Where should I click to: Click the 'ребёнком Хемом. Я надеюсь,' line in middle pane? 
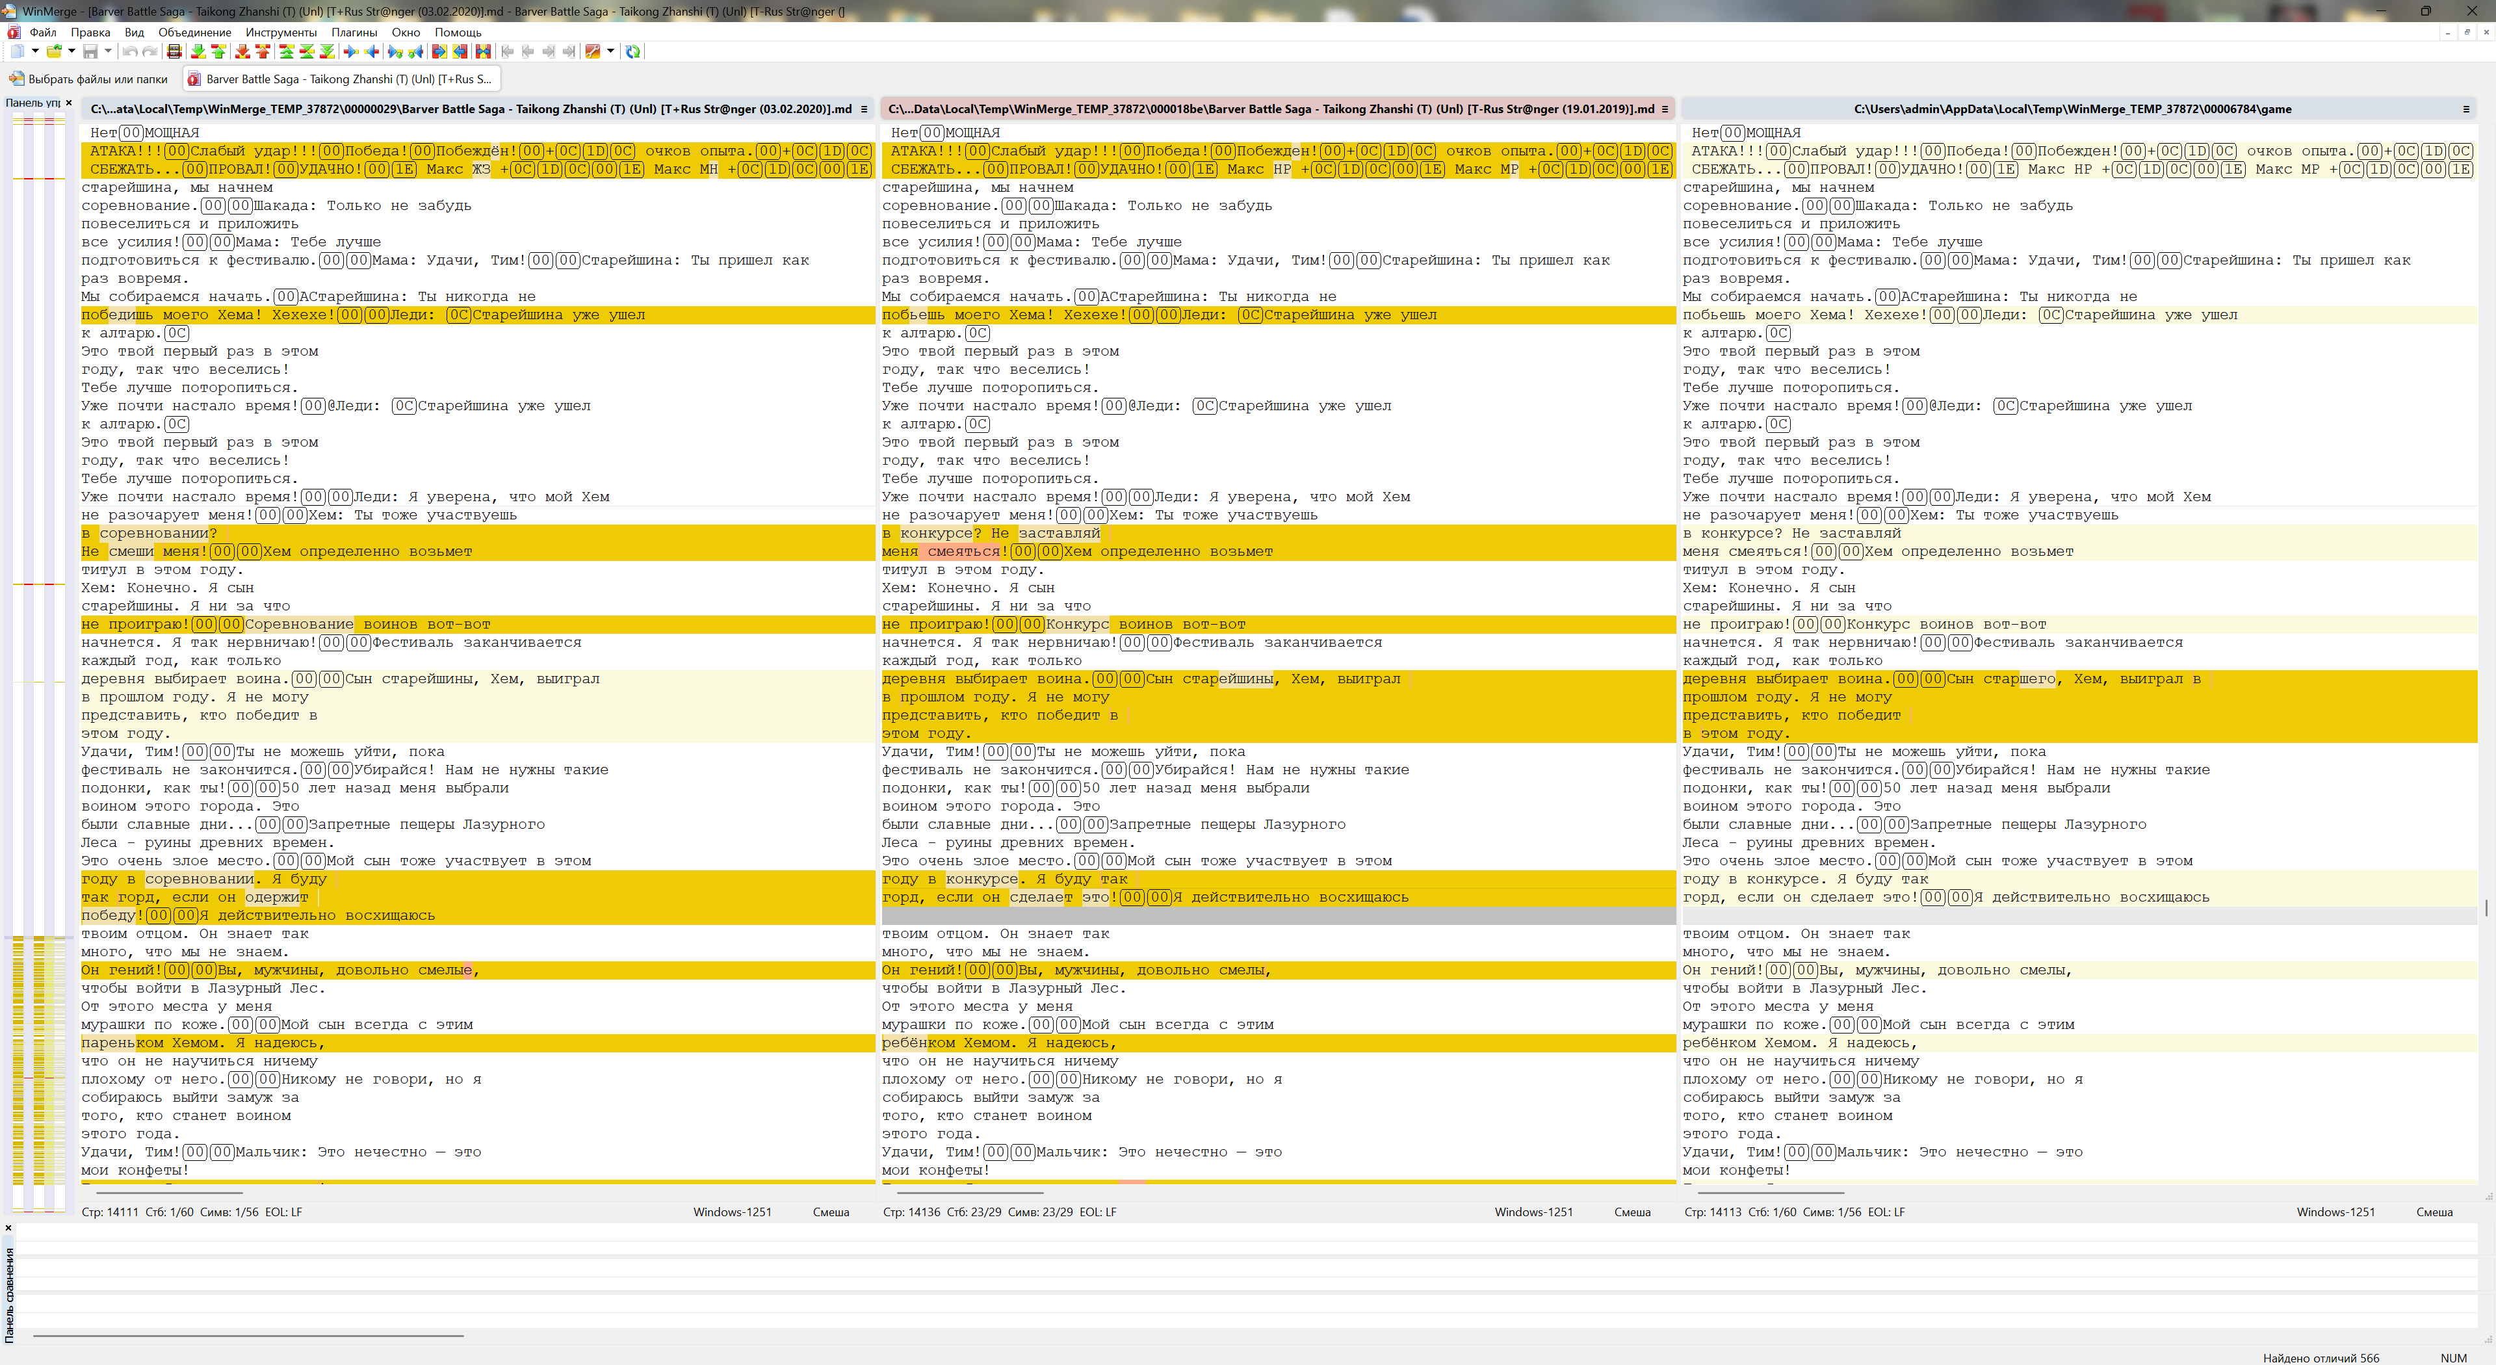point(1278,1043)
